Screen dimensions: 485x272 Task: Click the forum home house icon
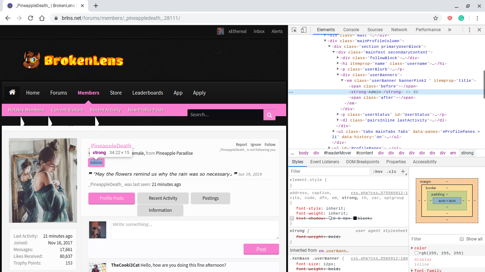(x=12, y=92)
